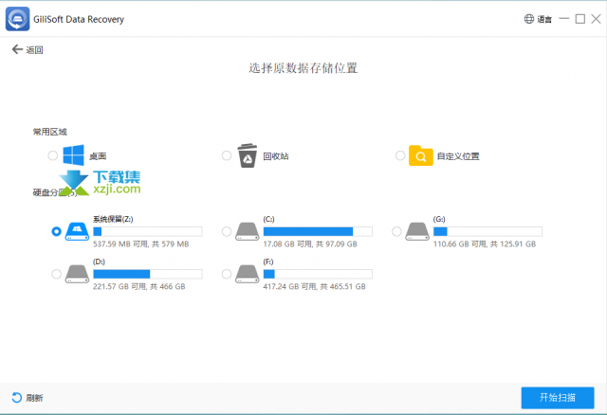Maximize the GiliSoft window

(x=579, y=19)
